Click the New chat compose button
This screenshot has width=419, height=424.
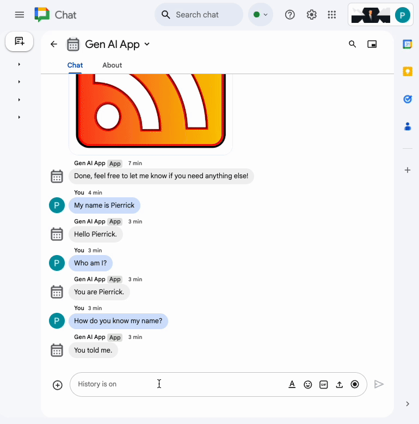point(20,41)
